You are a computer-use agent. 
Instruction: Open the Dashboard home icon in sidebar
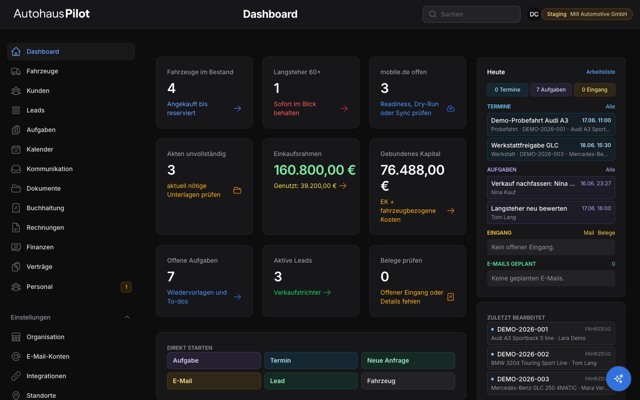click(x=16, y=52)
